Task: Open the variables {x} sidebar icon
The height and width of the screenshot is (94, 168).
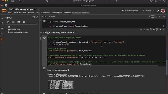Action: click(x=2, y=28)
